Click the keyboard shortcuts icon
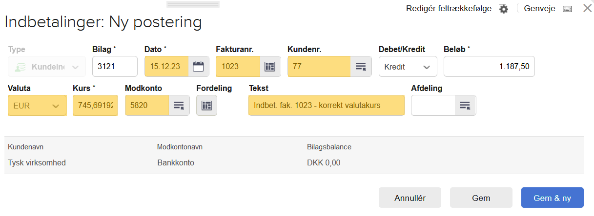594x216 pixels. (567, 9)
